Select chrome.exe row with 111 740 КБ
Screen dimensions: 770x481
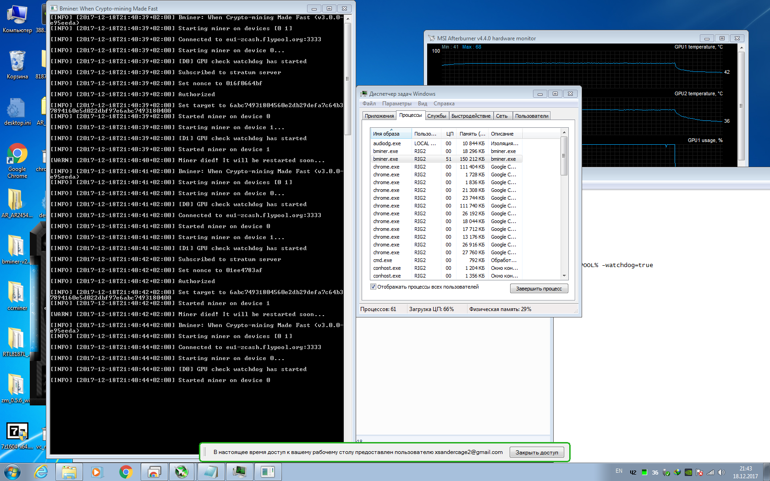[x=446, y=206]
